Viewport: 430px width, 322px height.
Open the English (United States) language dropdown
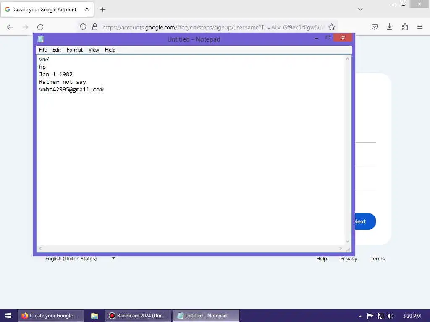(x=80, y=258)
